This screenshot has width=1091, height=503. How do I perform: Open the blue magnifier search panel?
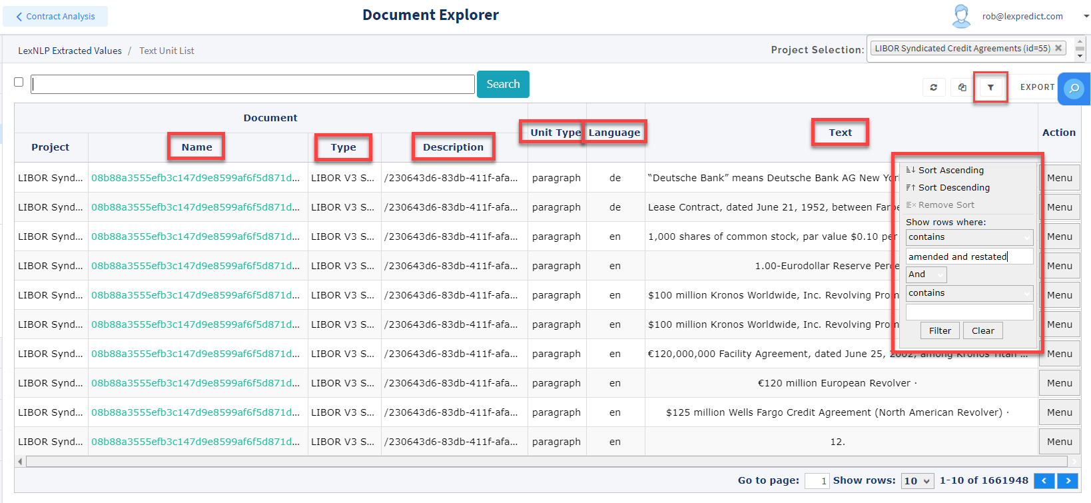1074,89
